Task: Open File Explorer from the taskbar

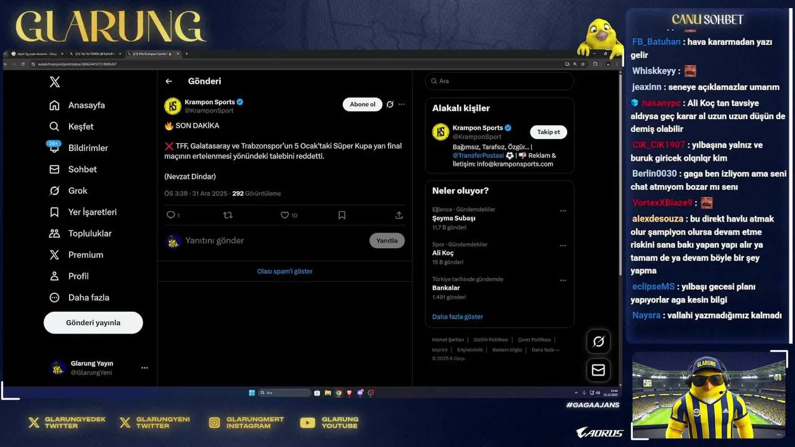Action: (x=328, y=393)
